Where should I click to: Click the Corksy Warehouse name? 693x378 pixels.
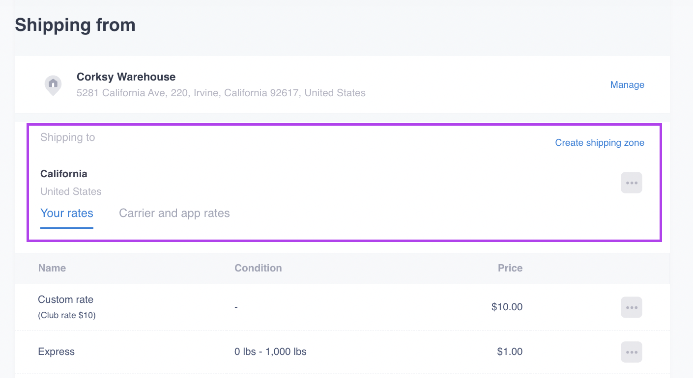click(x=126, y=77)
